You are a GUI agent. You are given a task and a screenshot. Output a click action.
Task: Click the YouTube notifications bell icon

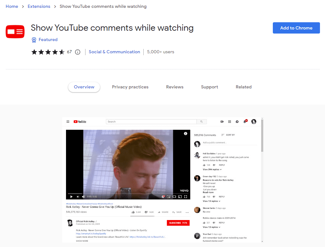pos(245,122)
